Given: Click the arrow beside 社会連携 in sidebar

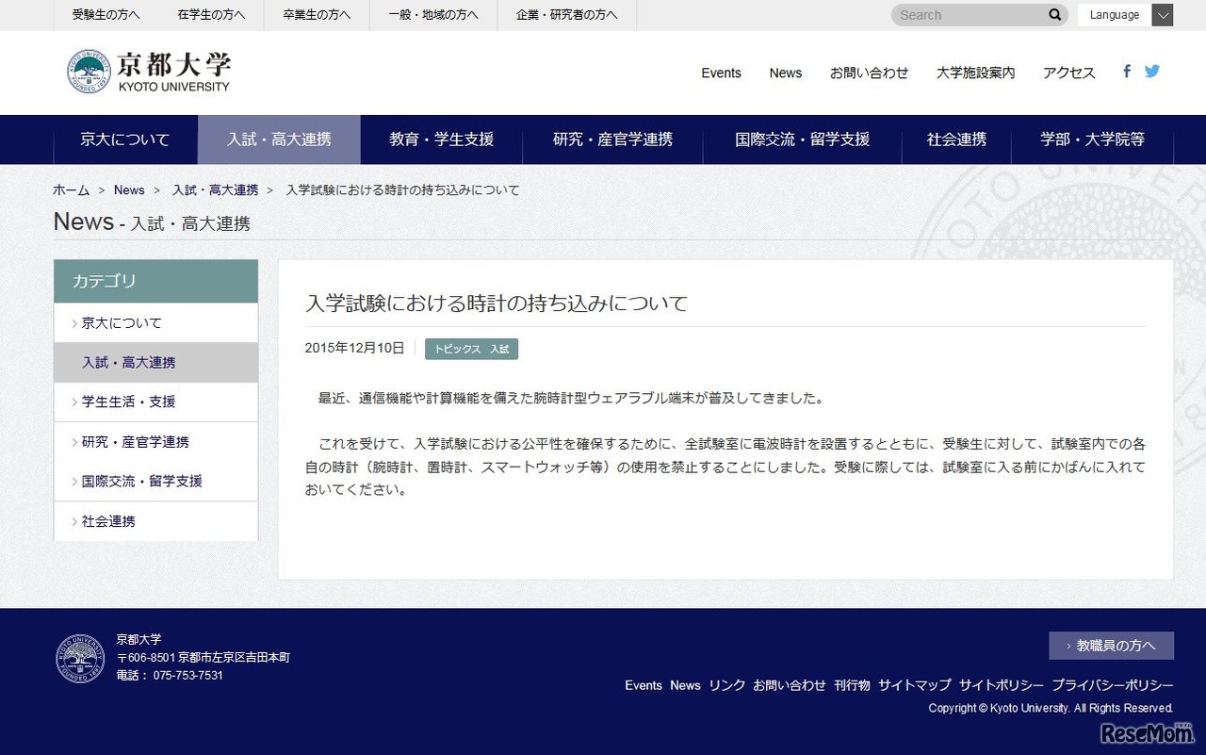Looking at the screenshot, I should (x=74, y=520).
